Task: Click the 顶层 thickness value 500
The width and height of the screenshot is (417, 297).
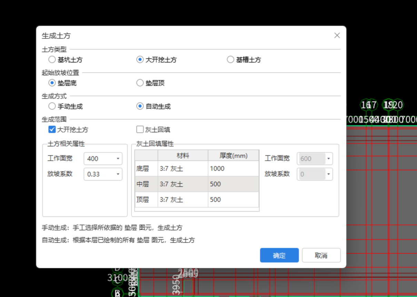Action: point(216,200)
